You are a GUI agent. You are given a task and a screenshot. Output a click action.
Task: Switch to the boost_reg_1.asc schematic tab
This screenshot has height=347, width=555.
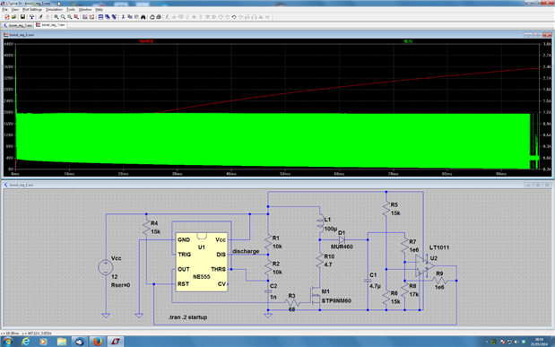coord(18,25)
